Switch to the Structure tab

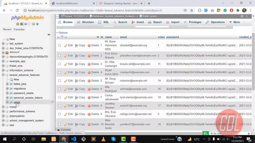[86, 22]
